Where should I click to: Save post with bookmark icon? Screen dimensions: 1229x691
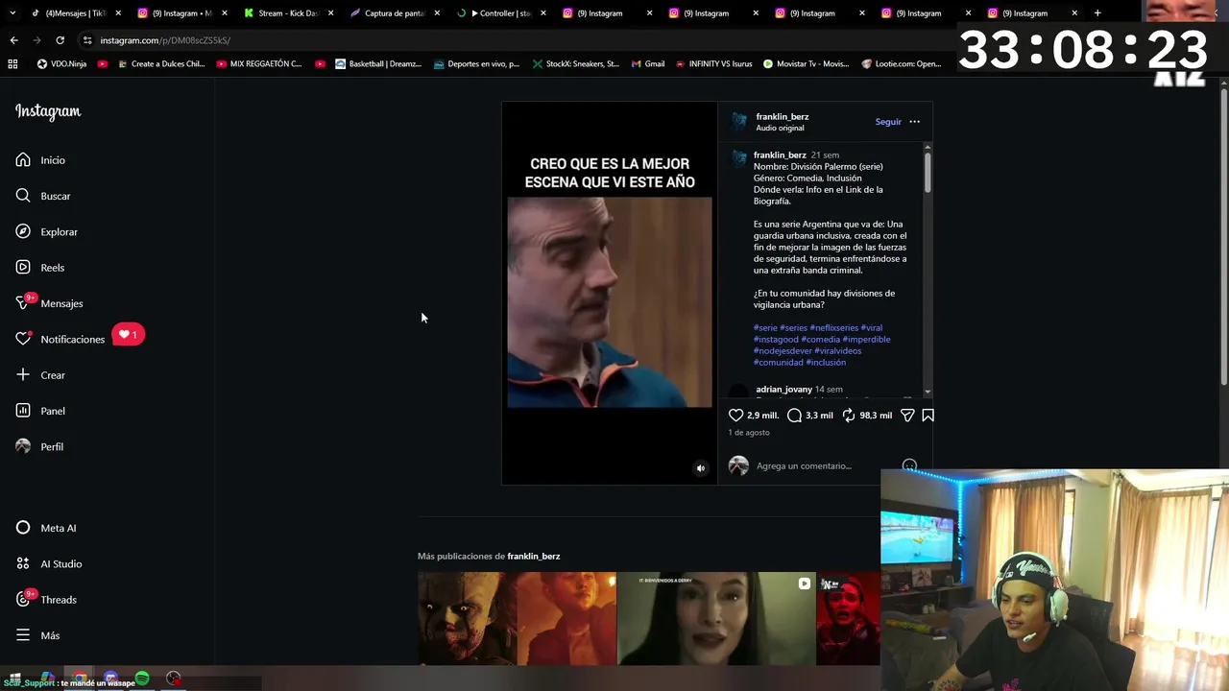928,416
